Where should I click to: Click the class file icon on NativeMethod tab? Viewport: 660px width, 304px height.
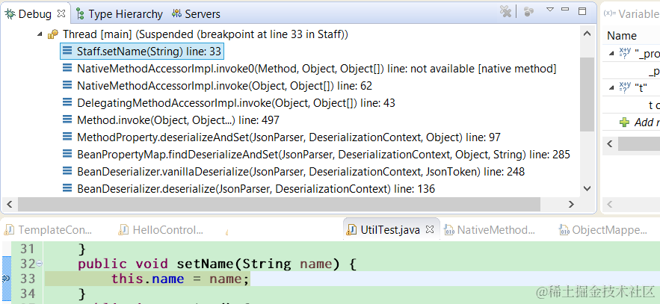(449, 230)
